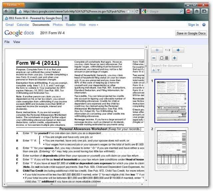Click the 2011 Form W-4 document title
This screenshot has height=191, width=213.
pos(52,33)
